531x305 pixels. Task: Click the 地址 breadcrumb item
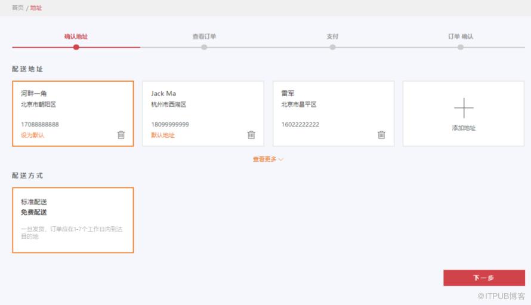click(x=36, y=7)
